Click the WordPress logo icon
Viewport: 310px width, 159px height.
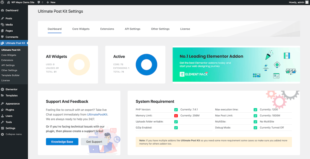(x=3, y=2)
